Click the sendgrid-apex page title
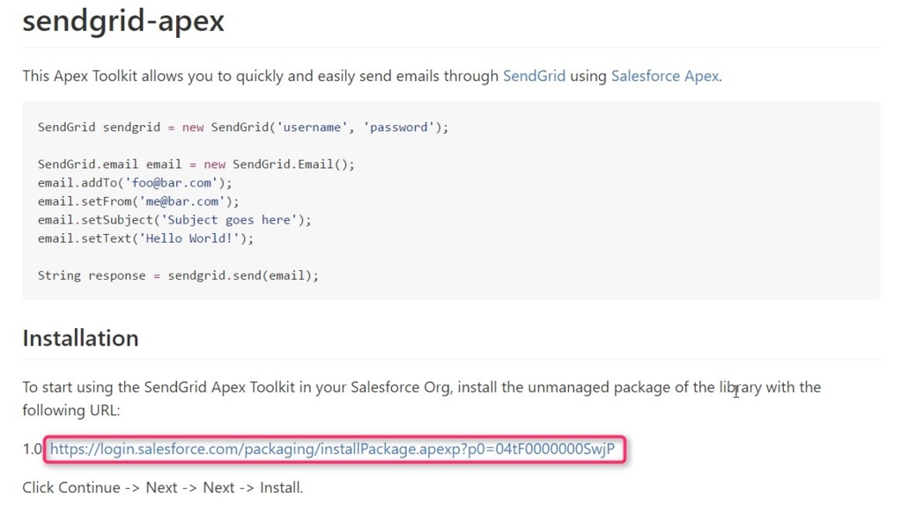The width and height of the screenshot is (902, 512). [123, 21]
